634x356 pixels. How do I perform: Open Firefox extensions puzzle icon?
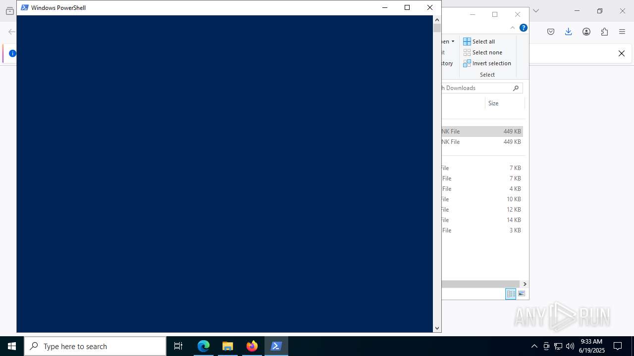[x=604, y=32]
